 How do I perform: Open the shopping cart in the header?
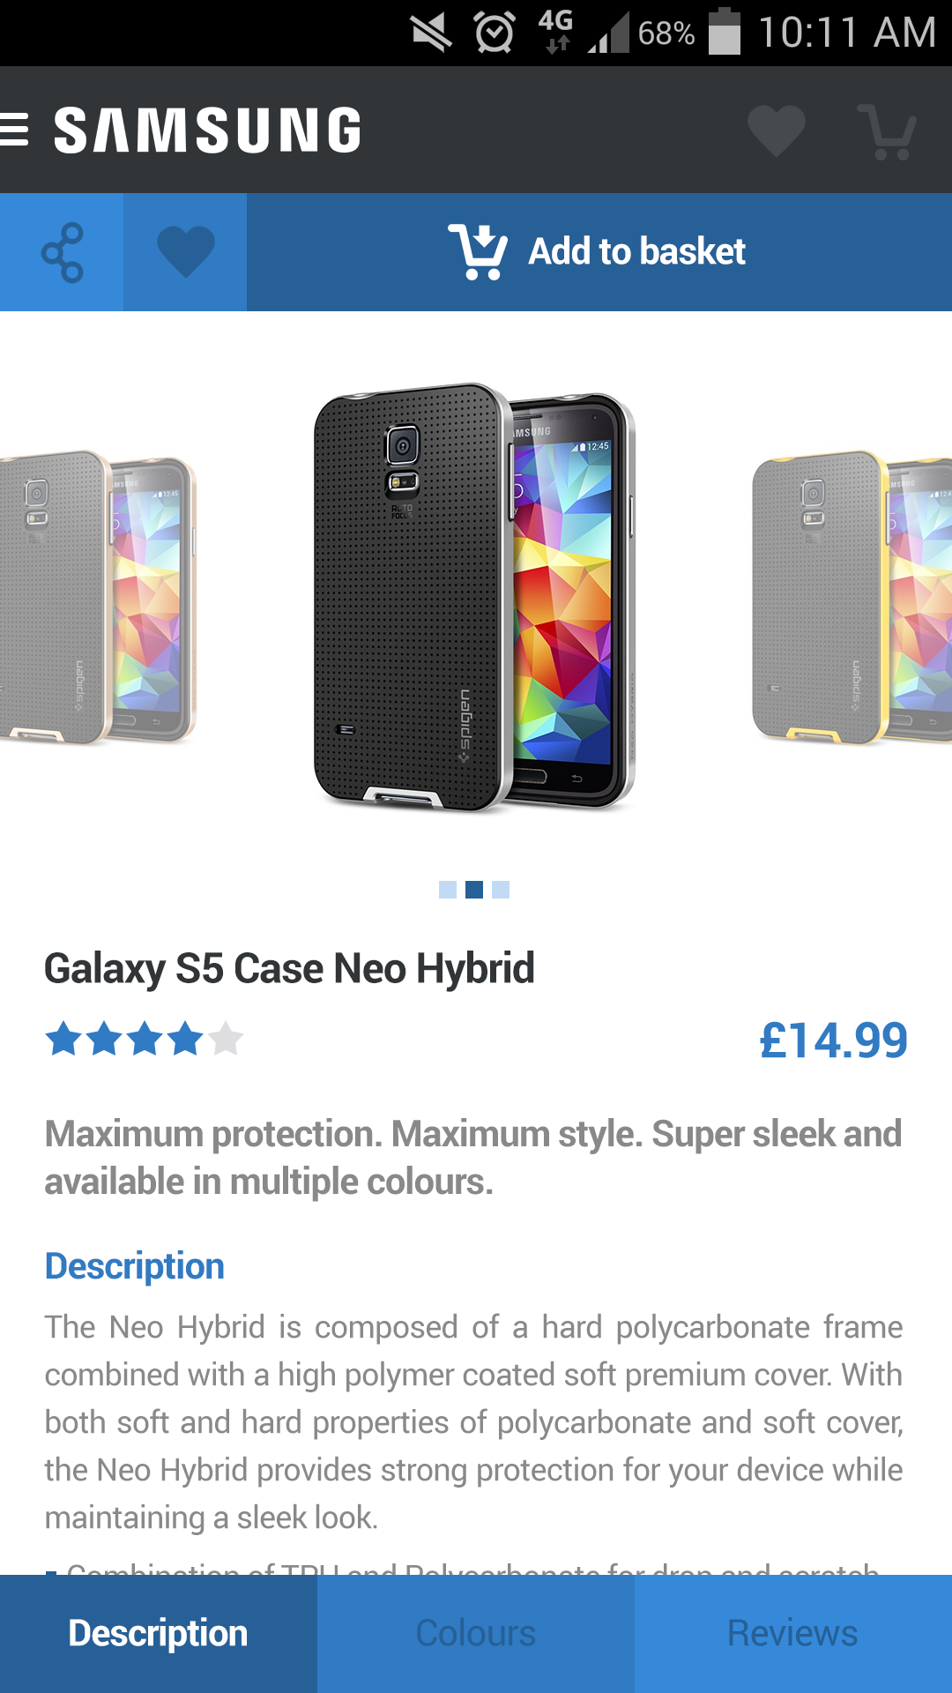pos(888,132)
